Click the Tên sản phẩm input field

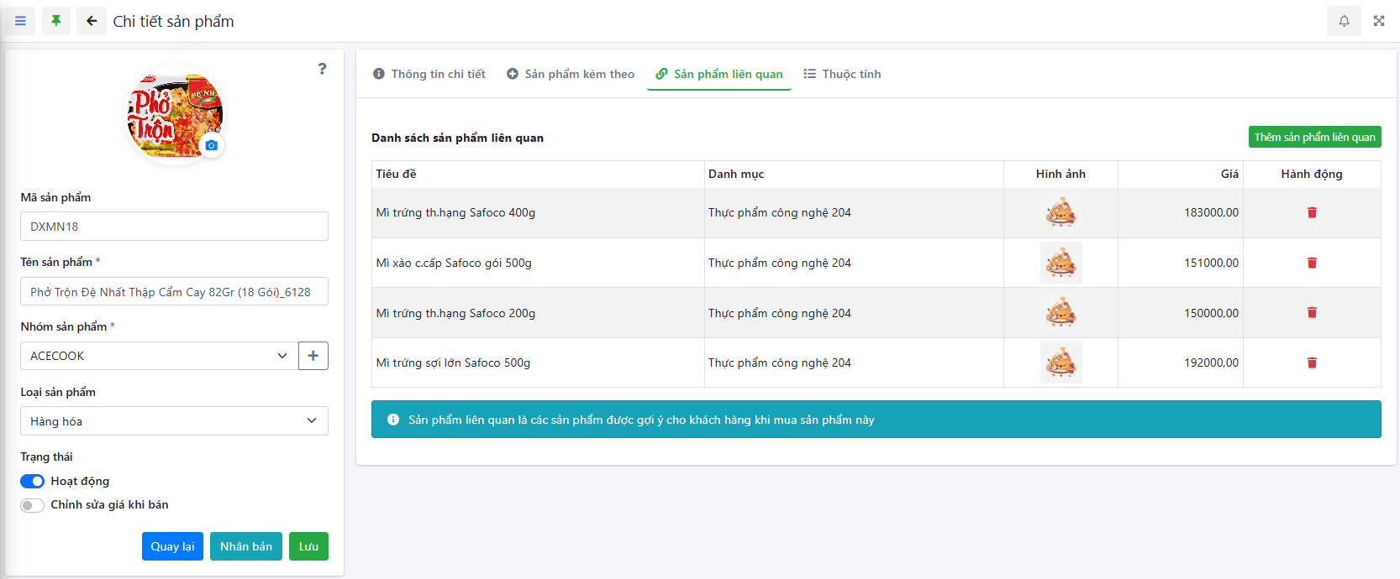[174, 292]
